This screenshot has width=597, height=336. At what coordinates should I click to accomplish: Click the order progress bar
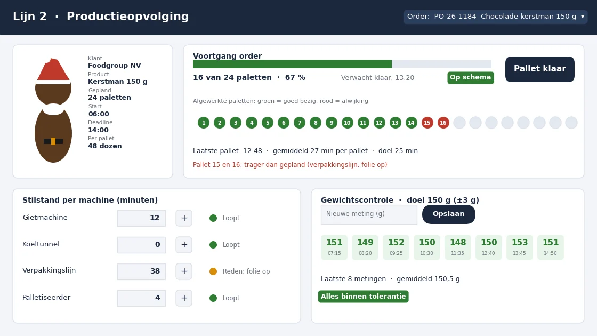tap(342, 64)
